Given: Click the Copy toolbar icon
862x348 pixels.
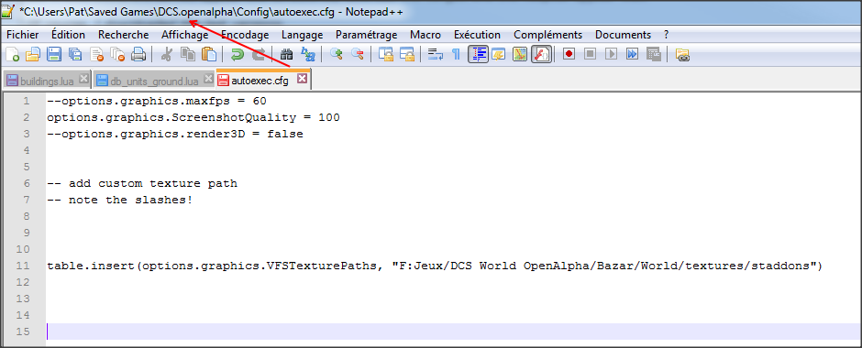Looking at the screenshot, I should coord(188,54).
